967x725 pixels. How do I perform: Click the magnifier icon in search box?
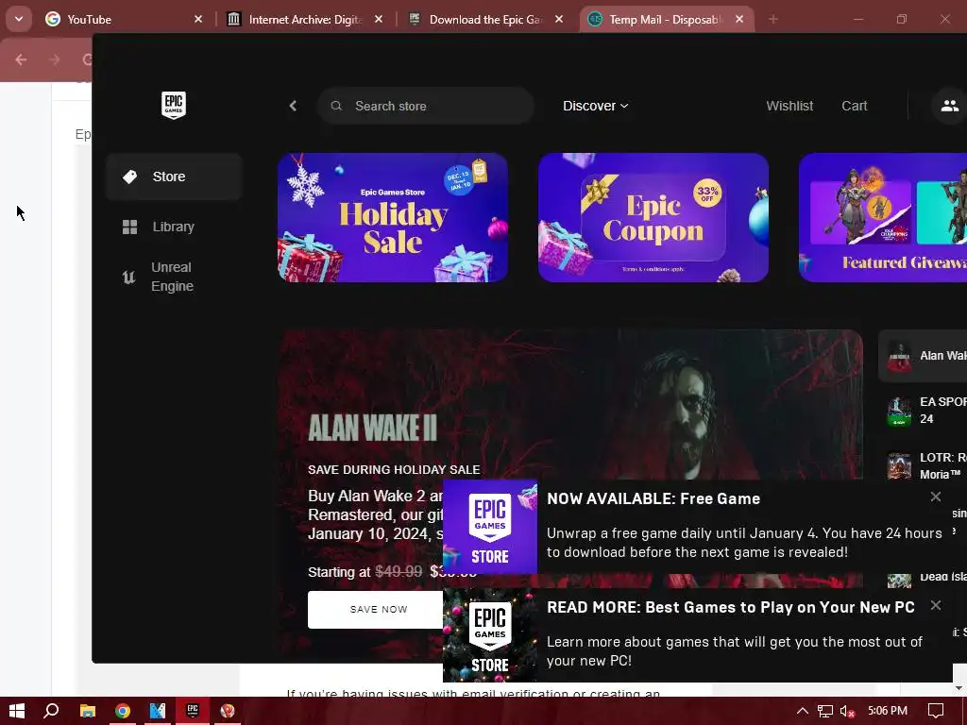336,106
